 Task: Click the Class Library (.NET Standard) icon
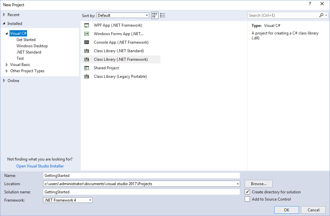tap(87, 51)
